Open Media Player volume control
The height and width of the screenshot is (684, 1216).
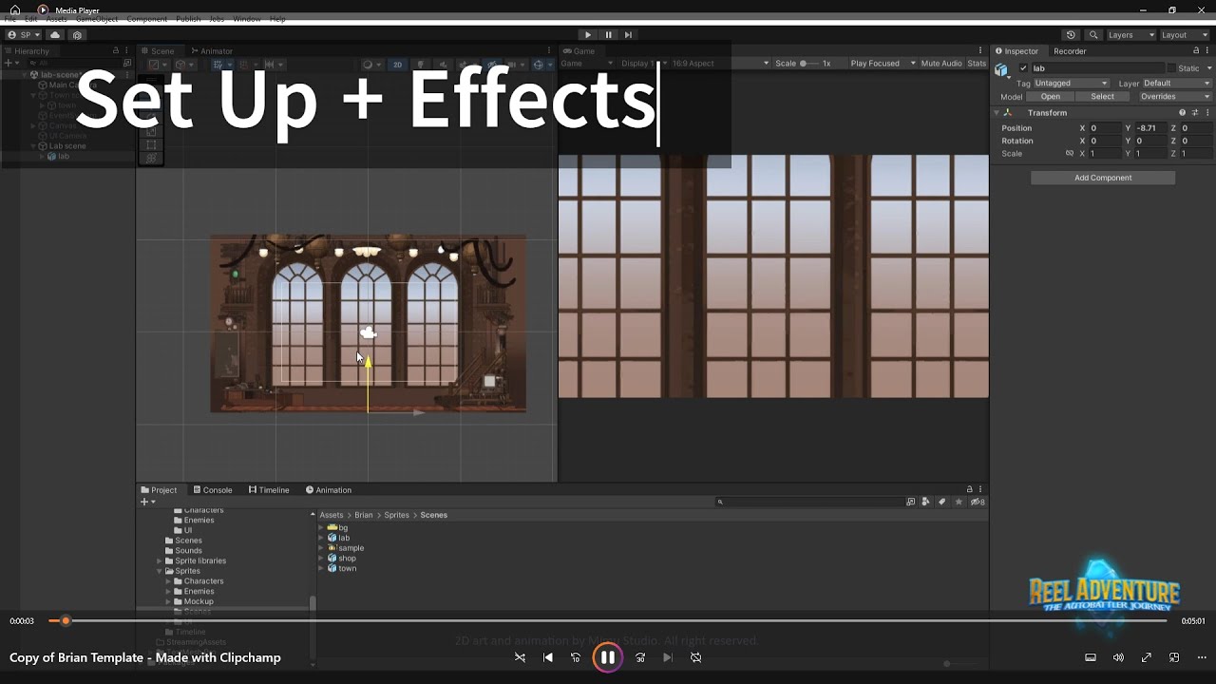tap(1118, 657)
